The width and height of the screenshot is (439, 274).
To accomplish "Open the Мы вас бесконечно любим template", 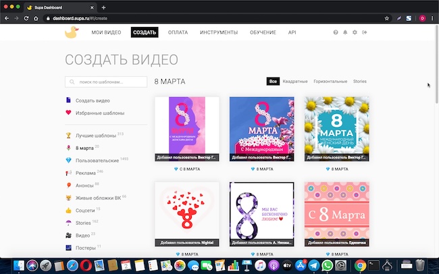I will point(262,214).
